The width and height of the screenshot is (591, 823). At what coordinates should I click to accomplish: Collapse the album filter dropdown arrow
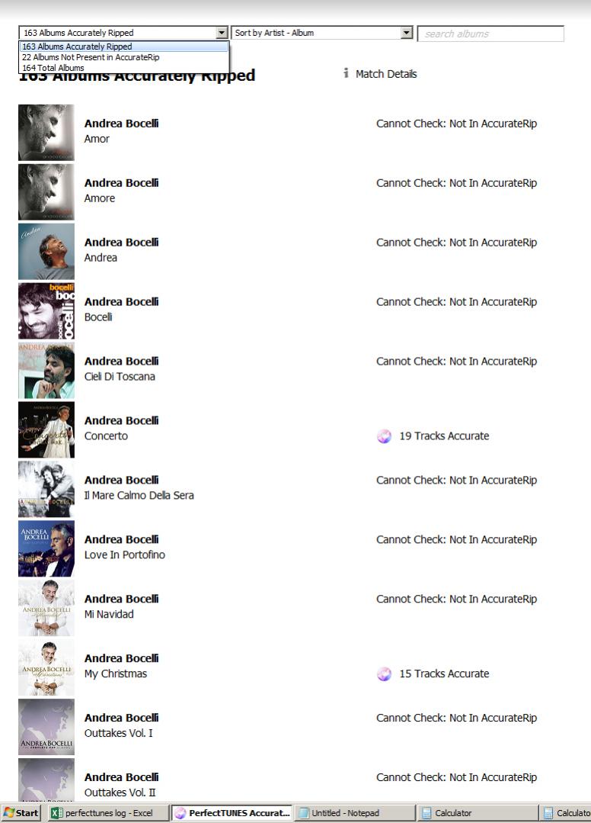tap(222, 34)
